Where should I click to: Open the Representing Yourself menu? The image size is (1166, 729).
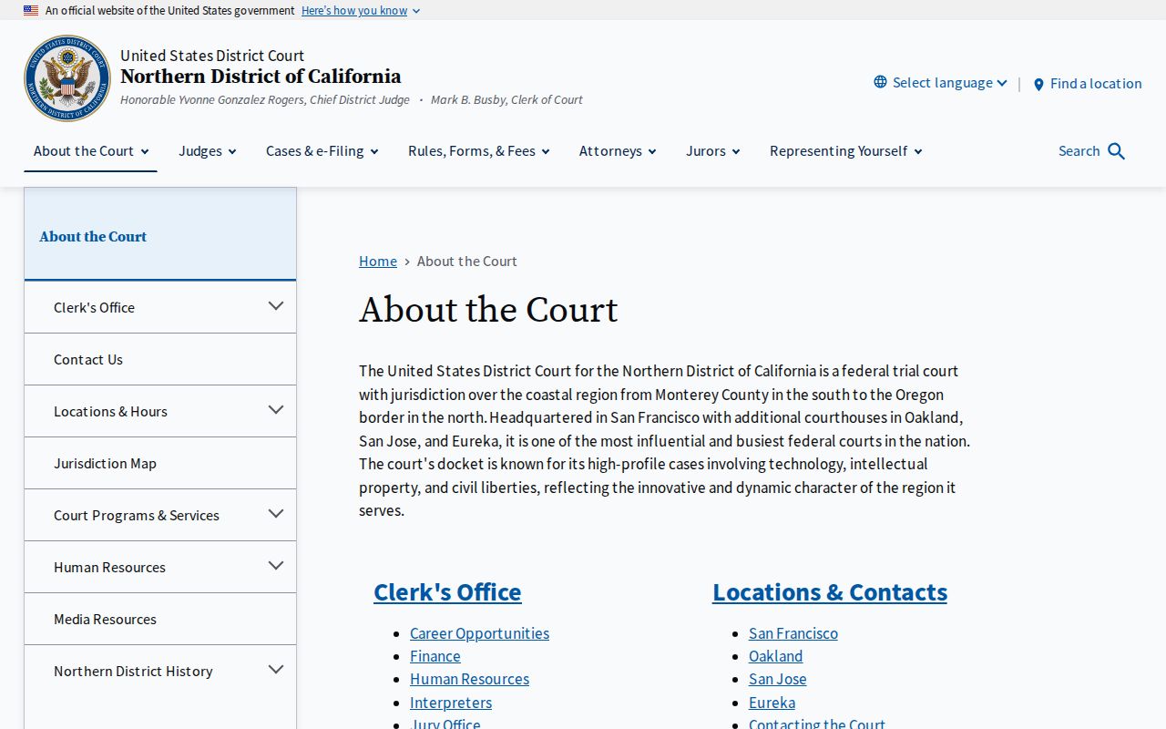(x=845, y=151)
